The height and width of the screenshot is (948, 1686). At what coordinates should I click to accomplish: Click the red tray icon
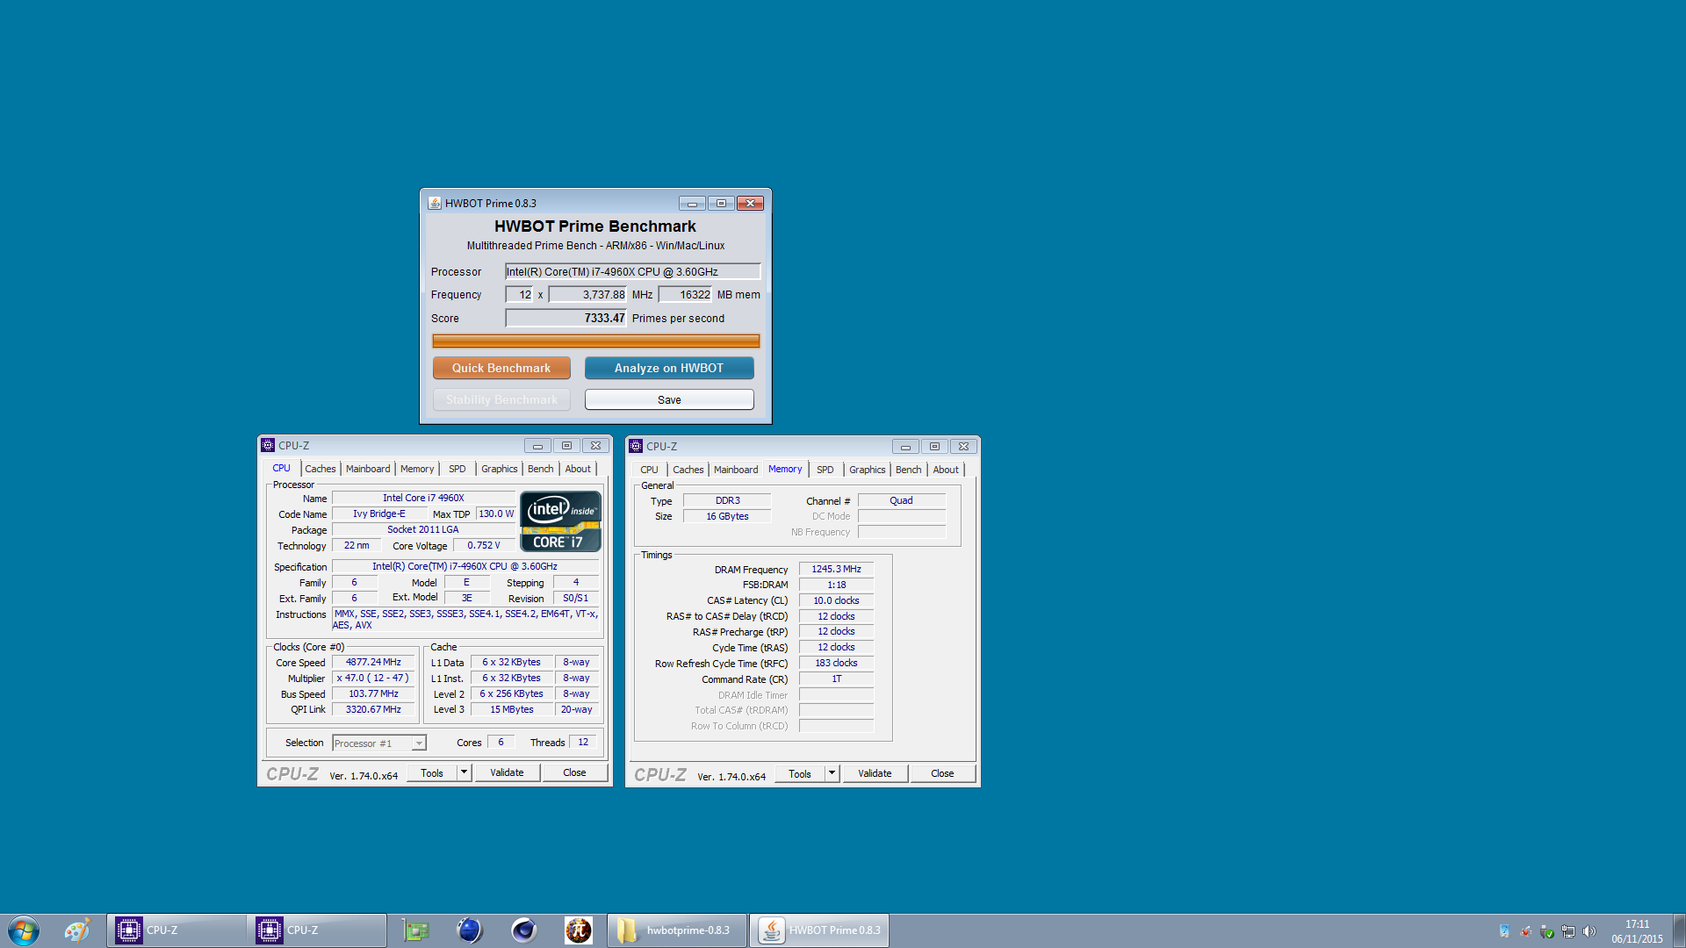pos(1526,931)
